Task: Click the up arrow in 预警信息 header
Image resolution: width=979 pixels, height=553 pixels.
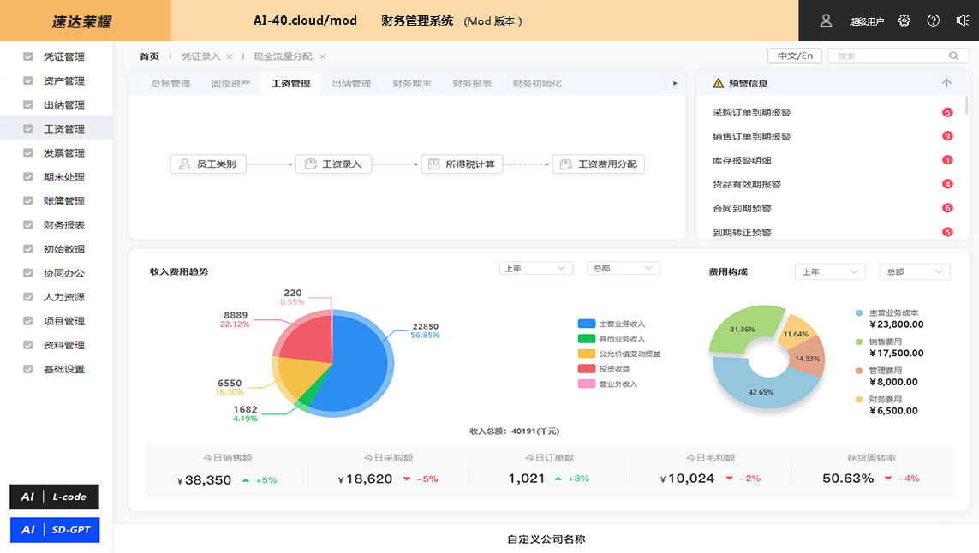Action: [946, 84]
